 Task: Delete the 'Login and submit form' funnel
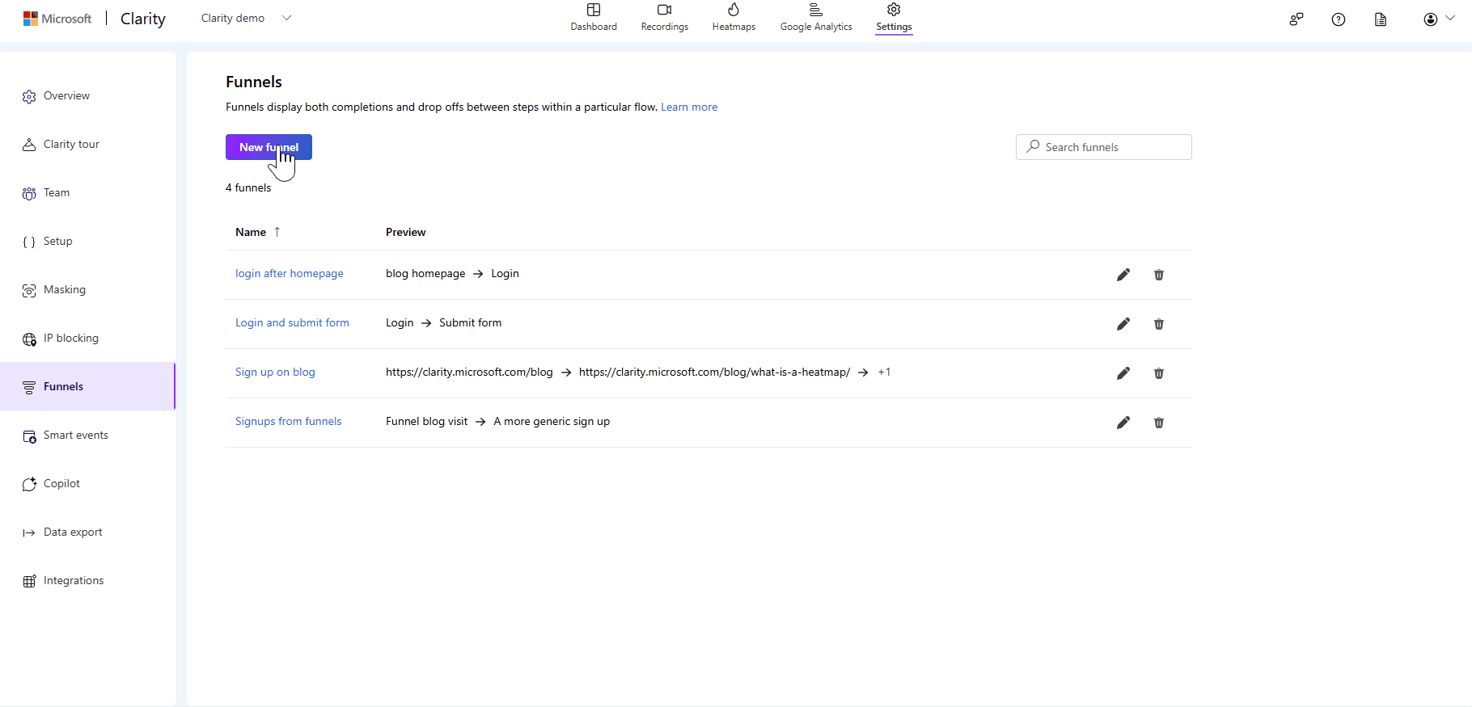1159,324
